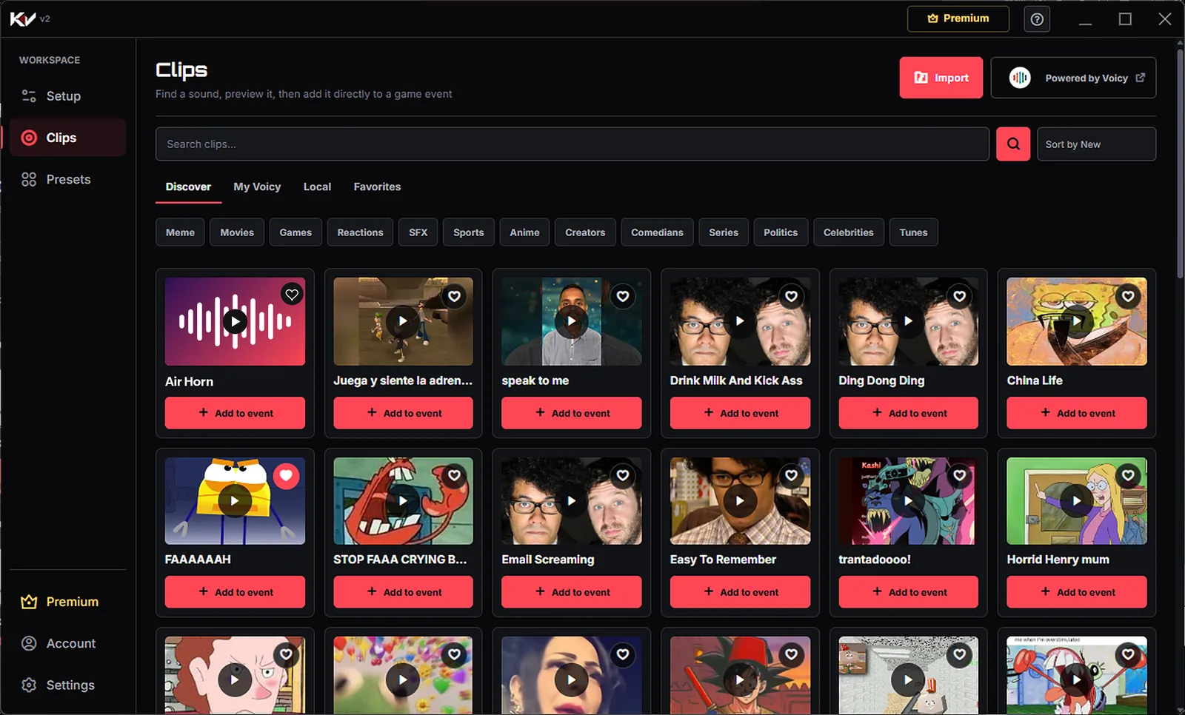Image resolution: width=1185 pixels, height=715 pixels.
Task: Open Settings in the sidebar
Action: click(x=68, y=685)
